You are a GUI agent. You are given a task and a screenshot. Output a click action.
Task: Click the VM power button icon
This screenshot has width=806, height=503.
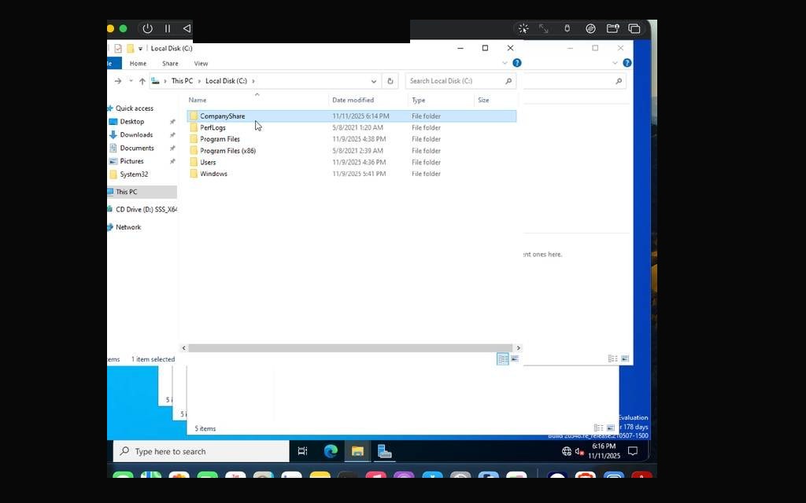(147, 29)
